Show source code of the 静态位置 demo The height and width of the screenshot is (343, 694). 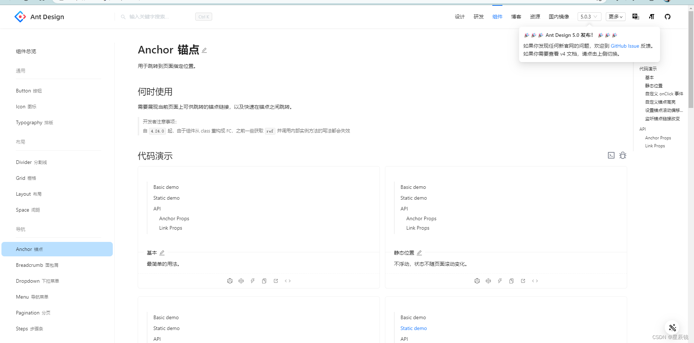535,281
